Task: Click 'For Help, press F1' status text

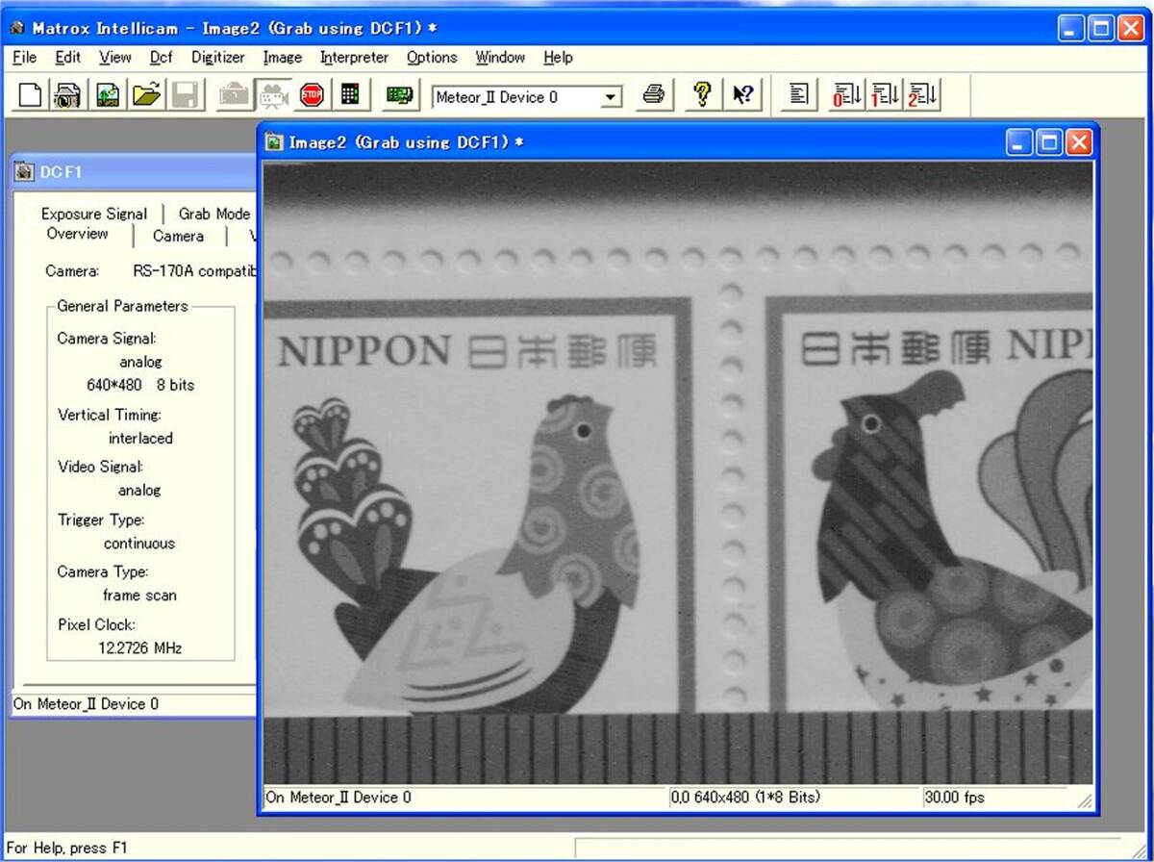Action: tap(66, 849)
